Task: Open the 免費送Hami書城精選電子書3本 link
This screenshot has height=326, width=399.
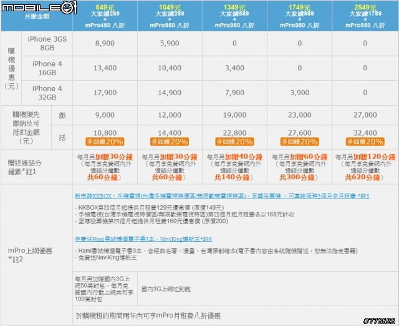Action: (x=143, y=239)
